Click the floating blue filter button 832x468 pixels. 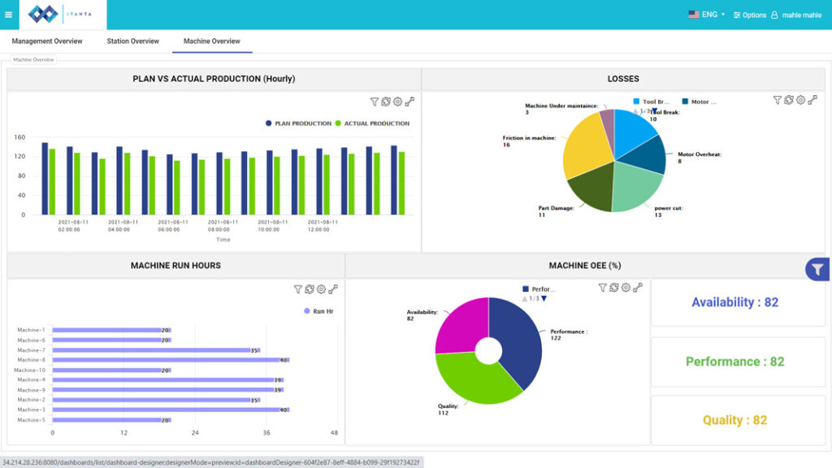click(x=818, y=268)
